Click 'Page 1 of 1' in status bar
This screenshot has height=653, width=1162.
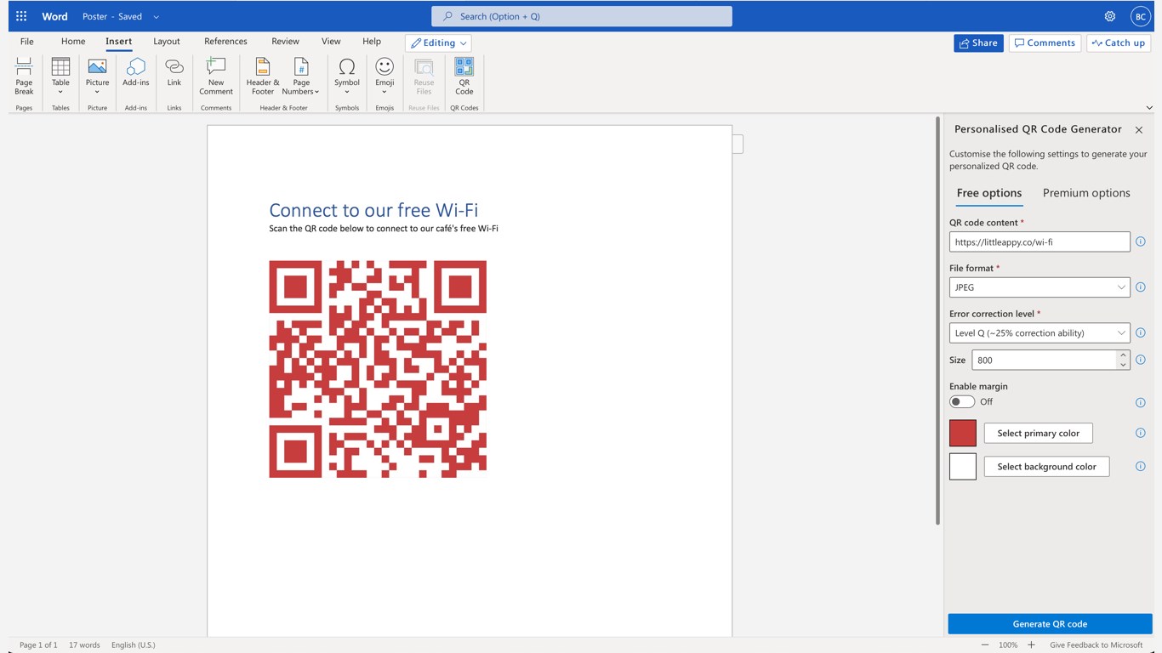pyautogui.click(x=38, y=645)
